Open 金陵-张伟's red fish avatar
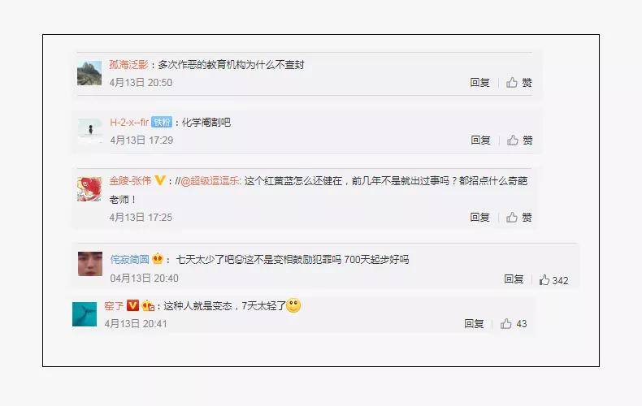 89,189
